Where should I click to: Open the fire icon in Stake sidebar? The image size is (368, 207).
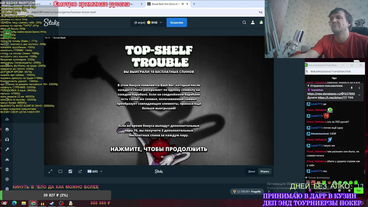point(7,129)
